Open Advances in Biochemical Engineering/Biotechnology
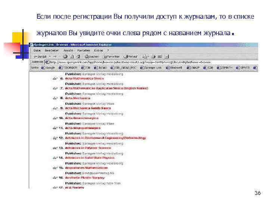This screenshot has width=269, height=202. [105, 138]
